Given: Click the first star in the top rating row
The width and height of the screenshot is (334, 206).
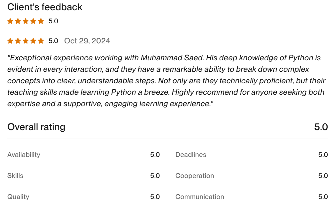Looking at the screenshot, I should (x=10, y=21).
